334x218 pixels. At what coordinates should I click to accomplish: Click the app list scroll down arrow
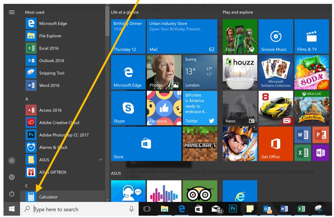(x=107, y=200)
